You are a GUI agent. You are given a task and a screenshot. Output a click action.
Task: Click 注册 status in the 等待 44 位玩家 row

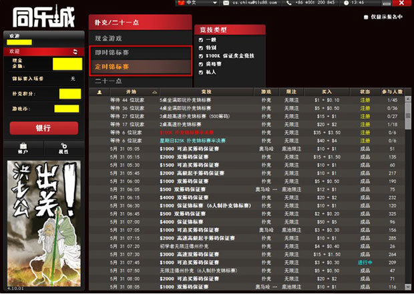pos(365,100)
